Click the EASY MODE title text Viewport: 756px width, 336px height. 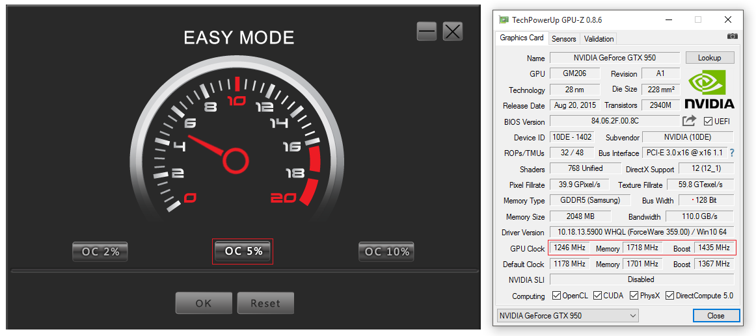239,38
